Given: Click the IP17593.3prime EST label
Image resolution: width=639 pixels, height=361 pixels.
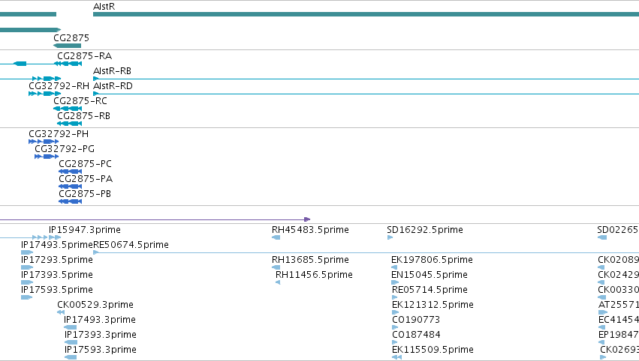Looking at the screenshot, I should (x=101, y=350).
